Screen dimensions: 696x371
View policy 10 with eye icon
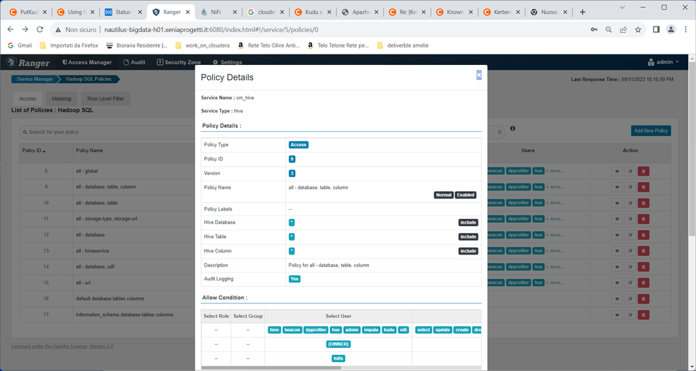pyautogui.click(x=617, y=203)
